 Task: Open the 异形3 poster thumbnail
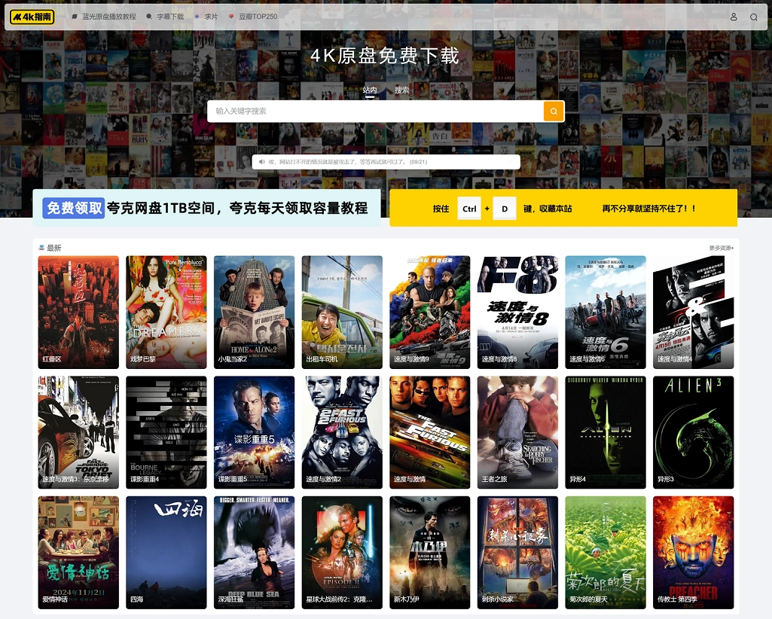(x=693, y=431)
